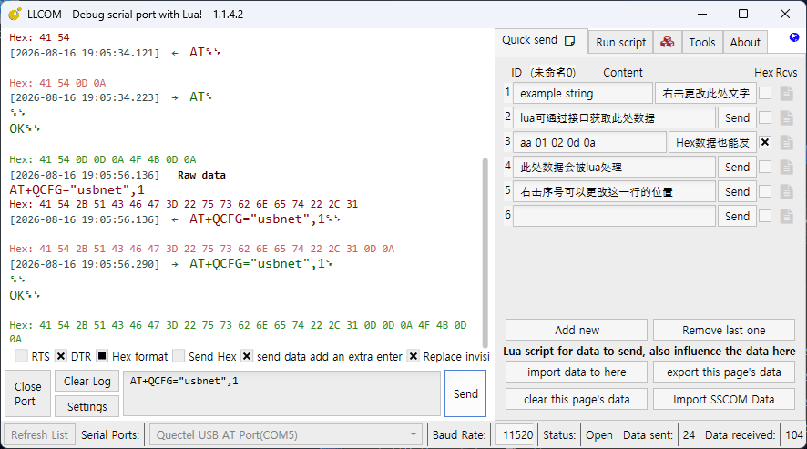Open the red cubes icon tab

pos(667,42)
